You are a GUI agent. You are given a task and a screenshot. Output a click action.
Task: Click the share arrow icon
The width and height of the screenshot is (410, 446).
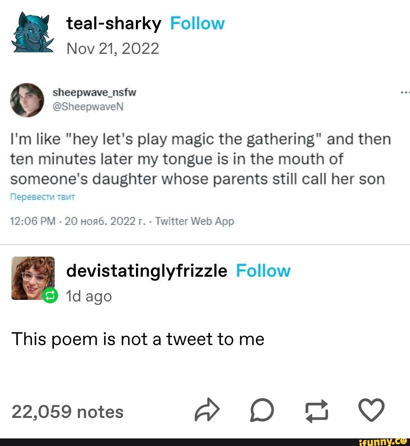[207, 411]
